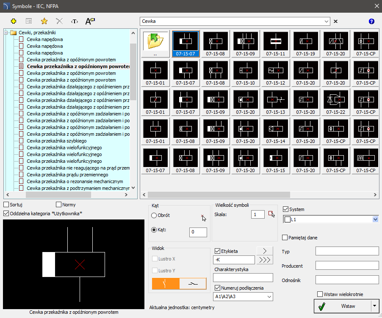Expand the L1 system dropdown
The height and width of the screenshot is (318, 382).
374,219
